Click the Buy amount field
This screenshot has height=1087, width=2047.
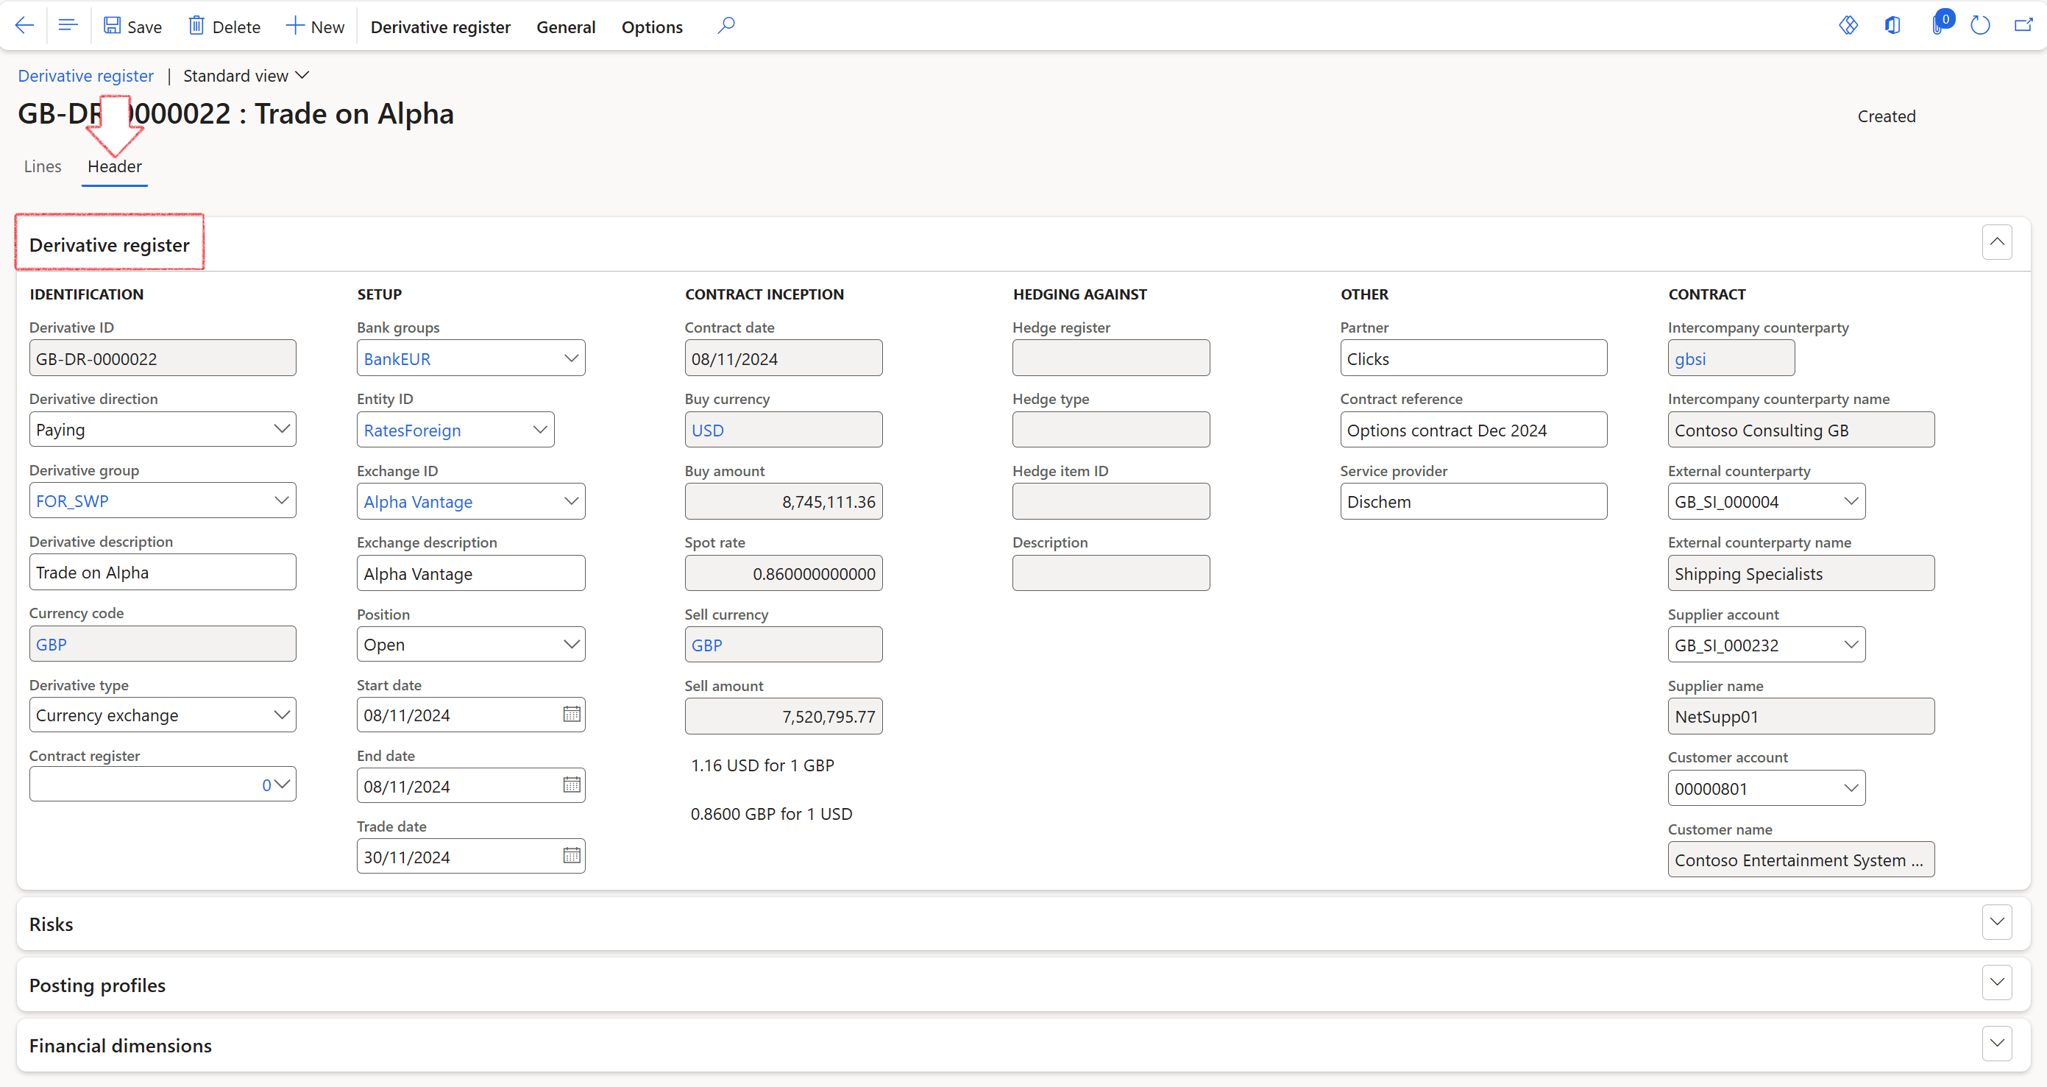[783, 500]
